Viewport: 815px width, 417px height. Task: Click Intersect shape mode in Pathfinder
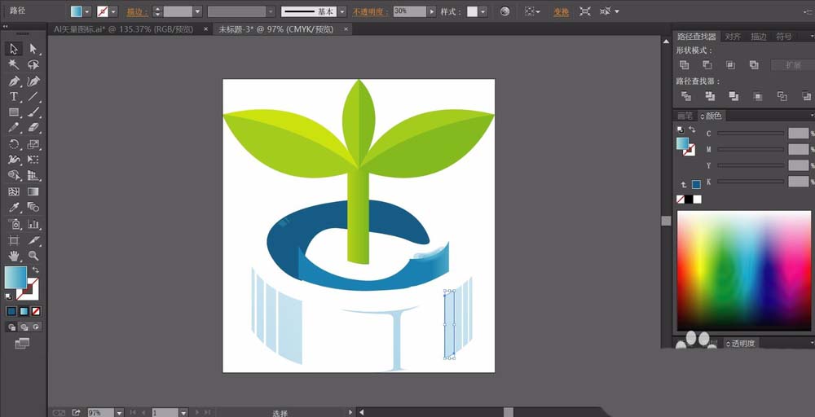[x=731, y=65]
